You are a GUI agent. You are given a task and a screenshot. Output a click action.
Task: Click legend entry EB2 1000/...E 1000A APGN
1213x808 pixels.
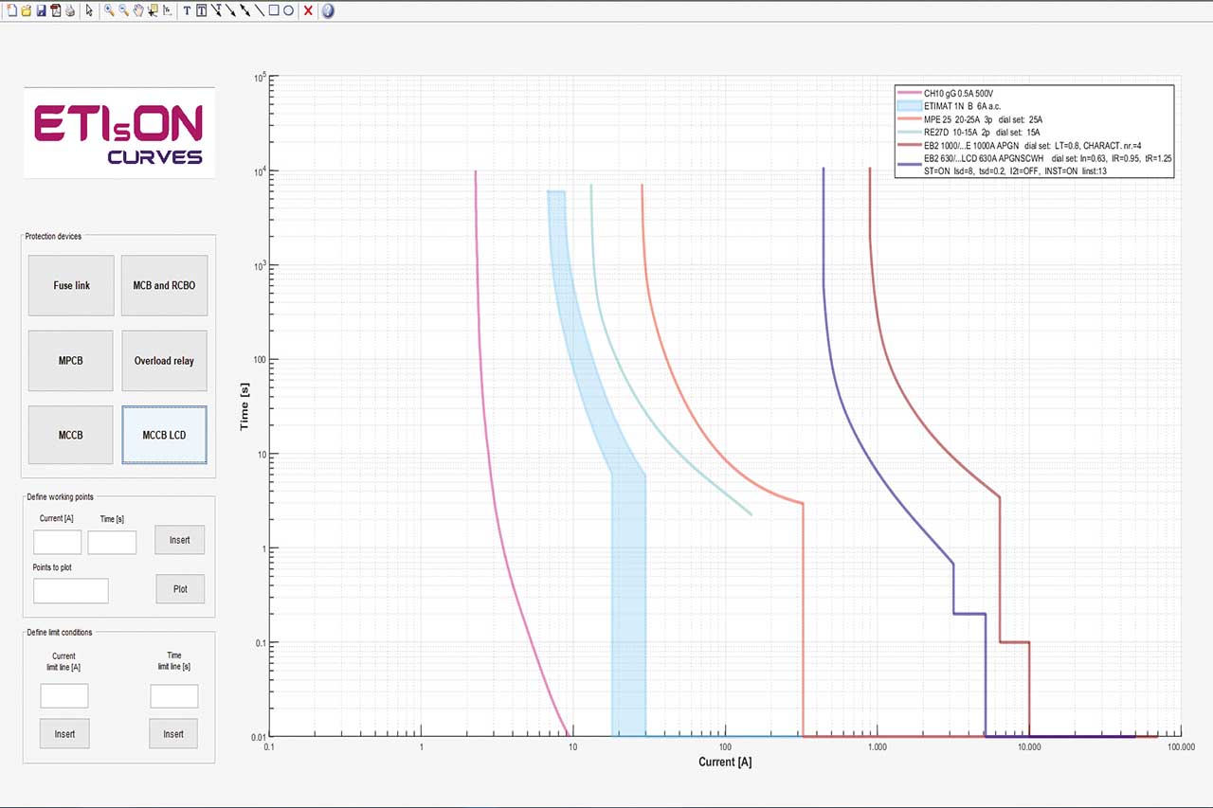click(1021, 145)
